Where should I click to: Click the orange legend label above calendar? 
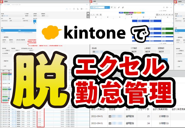click(139, 12)
